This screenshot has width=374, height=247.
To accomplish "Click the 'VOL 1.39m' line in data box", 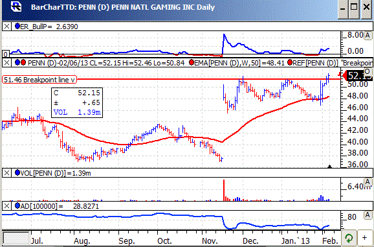I will pyautogui.click(x=77, y=112).
